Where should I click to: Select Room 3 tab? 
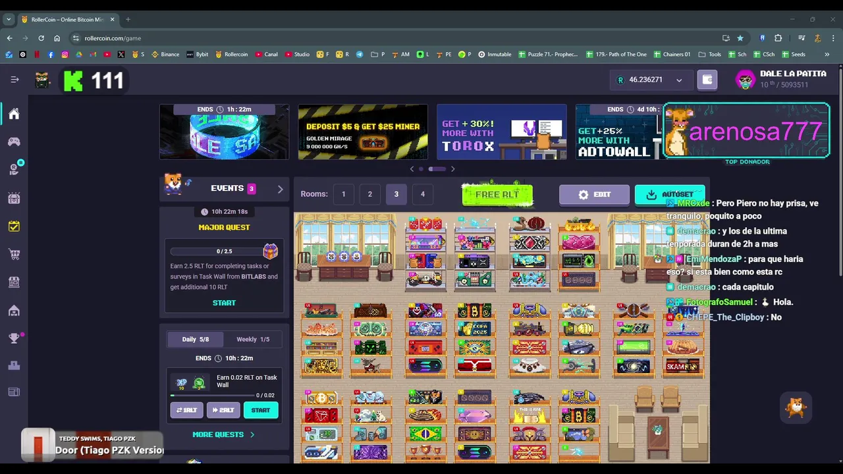(x=396, y=194)
